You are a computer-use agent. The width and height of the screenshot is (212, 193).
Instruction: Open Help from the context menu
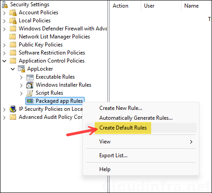coord(141,169)
